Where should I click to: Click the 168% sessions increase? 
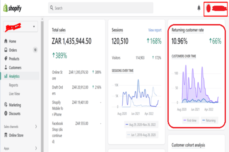tap(154, 41)
